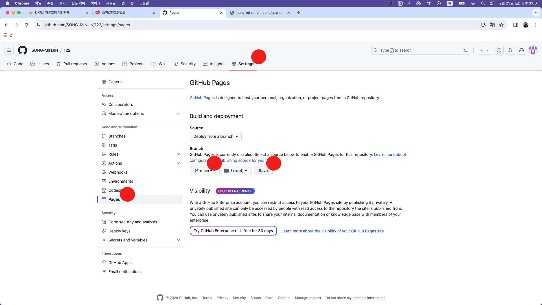Open the Actions repository tab
Viewport: 542px width, 305px height.
[105, 64]
